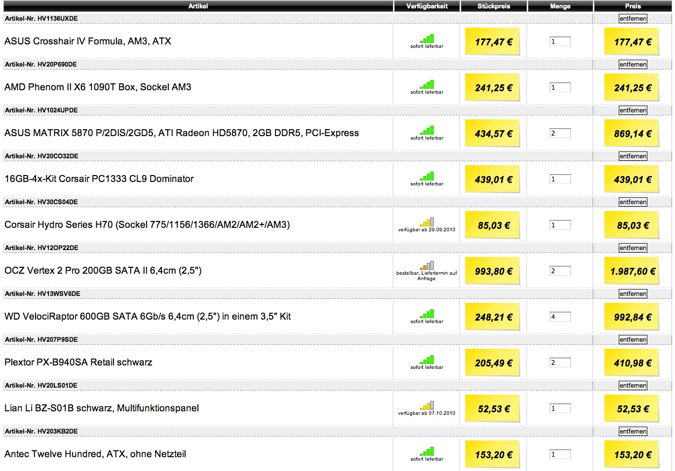The width and height of the screenshot is (675, 471).
Task: Click availability icon for ASUS MATRIX 5870
Action: [x=427, y=130]
